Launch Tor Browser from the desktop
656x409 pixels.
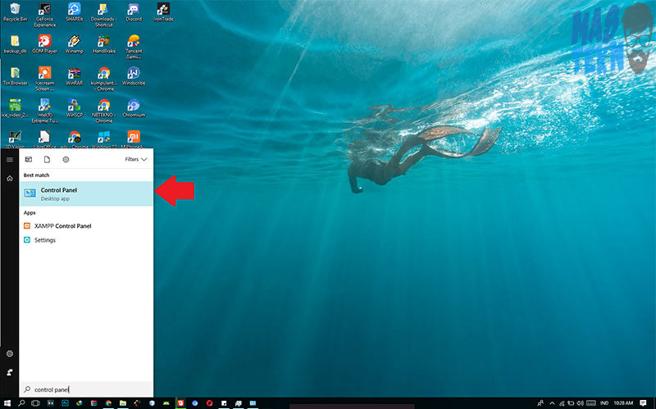click(15, 76)
